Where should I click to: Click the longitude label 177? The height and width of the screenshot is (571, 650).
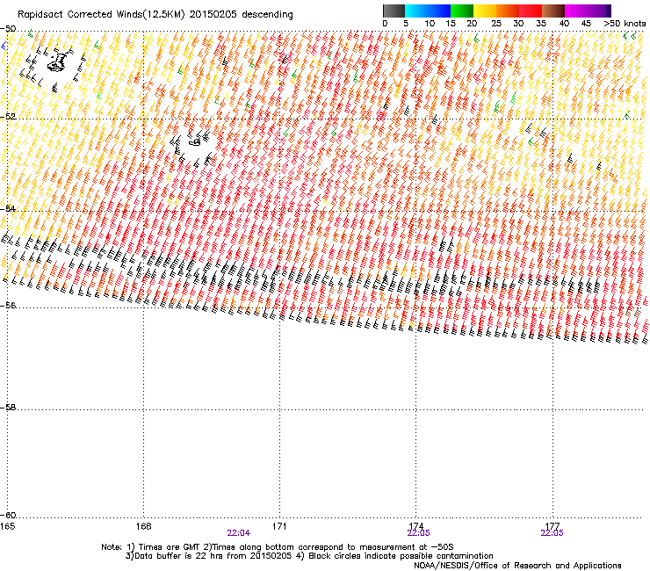tap(552, 526)
